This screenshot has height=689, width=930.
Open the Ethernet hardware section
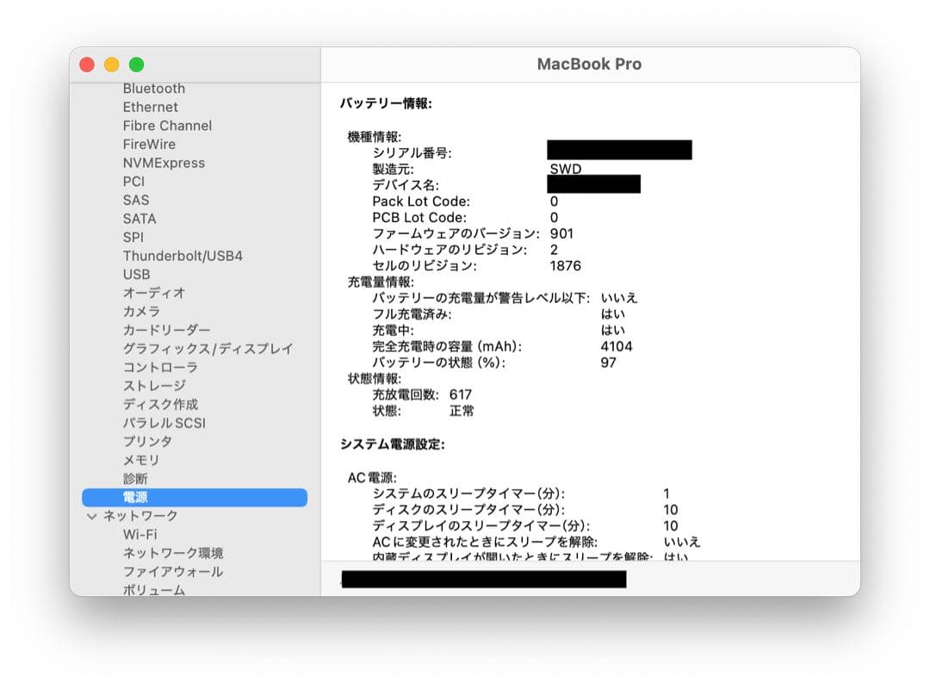[150, 107]
